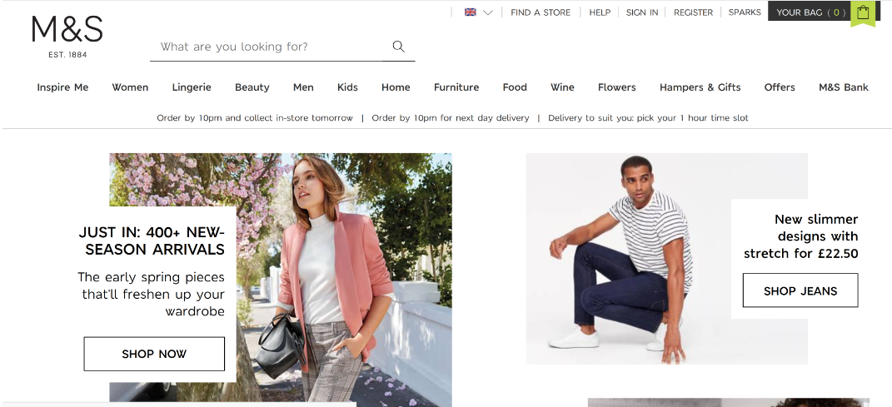Select M&S Bank in navigation
Viewport: 892px width, 407px height.
tap(843, 87)
